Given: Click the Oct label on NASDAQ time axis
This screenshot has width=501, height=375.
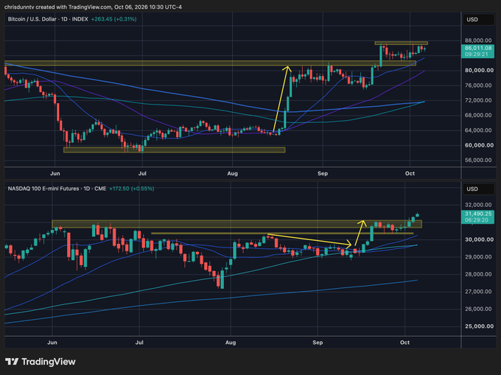Looking at the screenshot, I should tap(404, 343).
